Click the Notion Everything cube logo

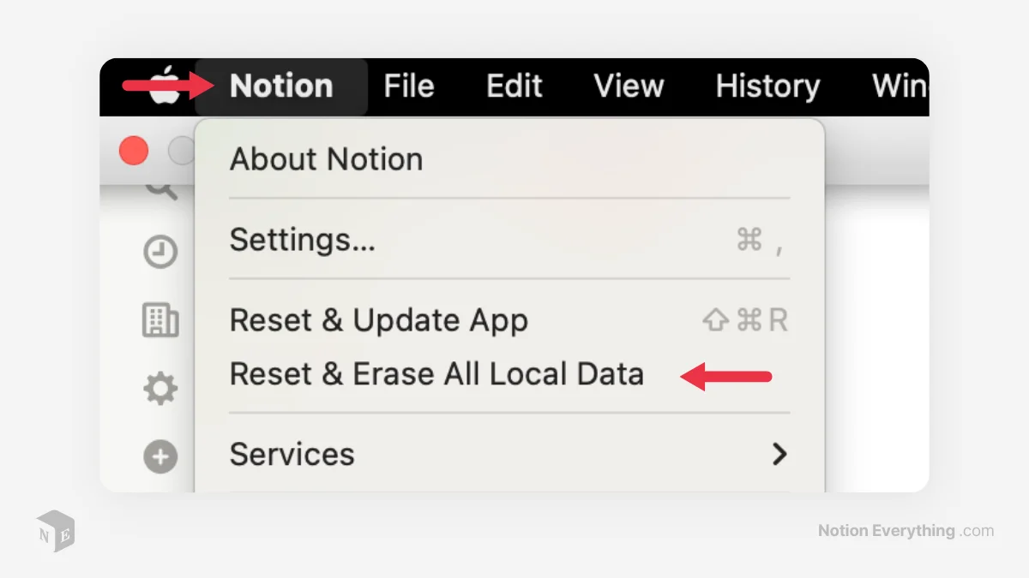tap(55, 532)
